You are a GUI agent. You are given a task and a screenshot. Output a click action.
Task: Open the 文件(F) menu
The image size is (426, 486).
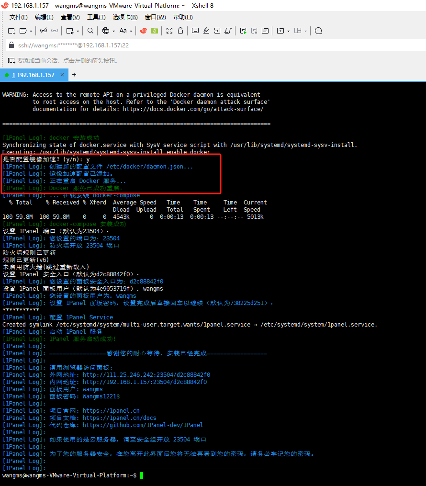click(x=19, y=17)
